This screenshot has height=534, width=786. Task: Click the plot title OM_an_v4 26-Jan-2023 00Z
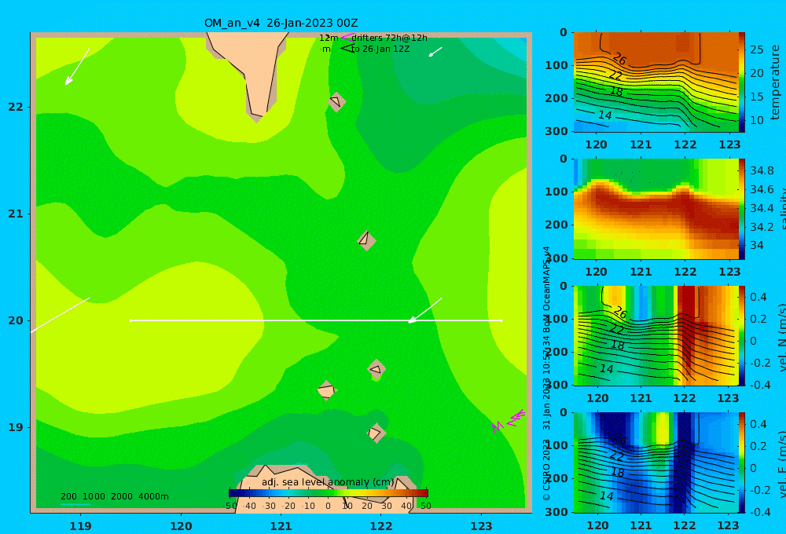[281, 23]
